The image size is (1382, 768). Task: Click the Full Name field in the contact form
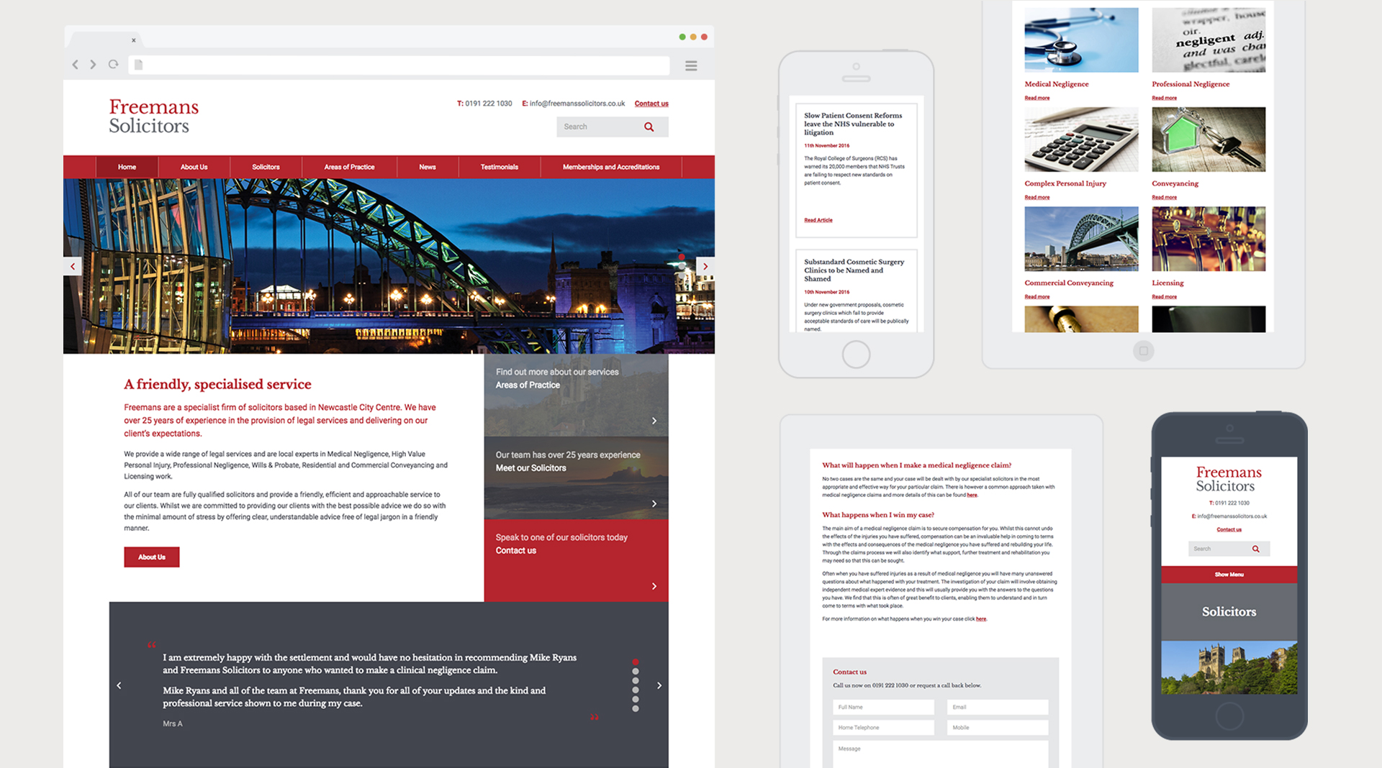point(883,707)
